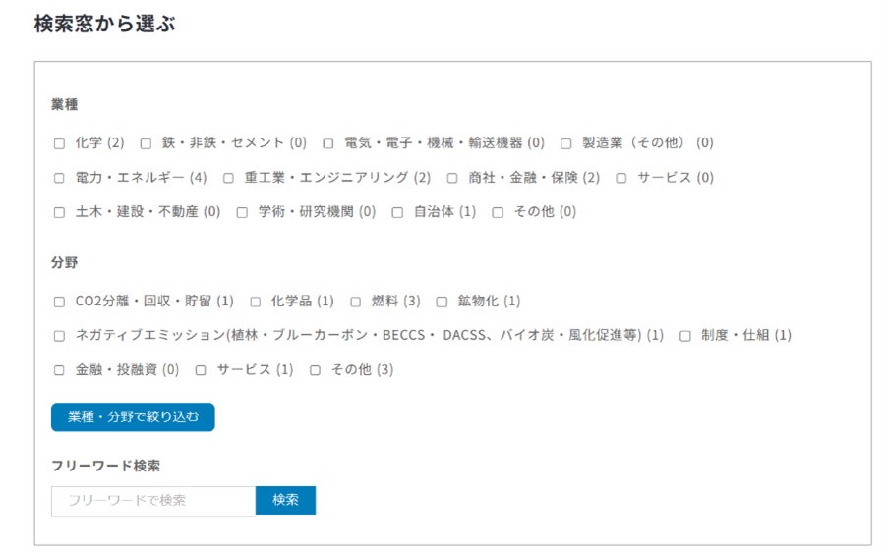This screenshot has width=886, height=553.
Task: Check the CO2分離・回収・貯留 checkbox
Action: click(x=59, y=302)
